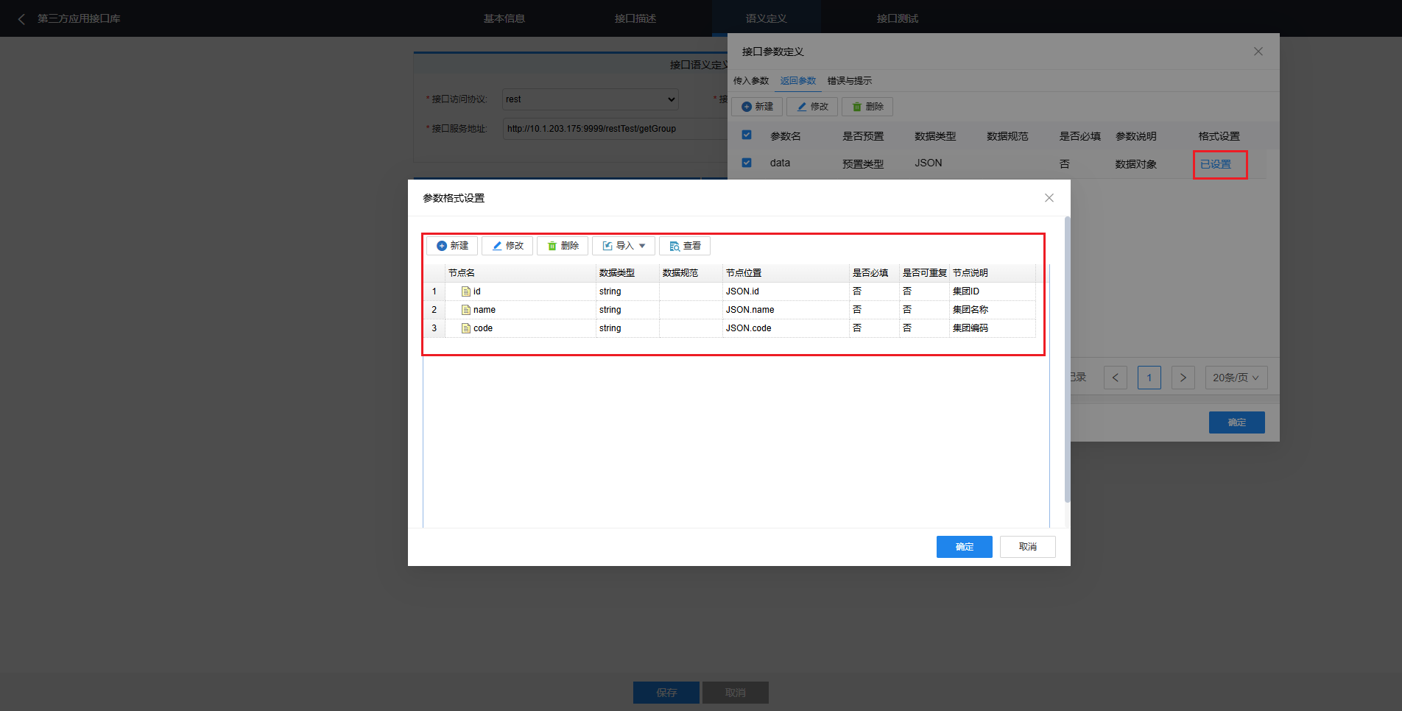
Task: Confirm with the blue 确定 button in format dialog
Action: pos(964,547)
